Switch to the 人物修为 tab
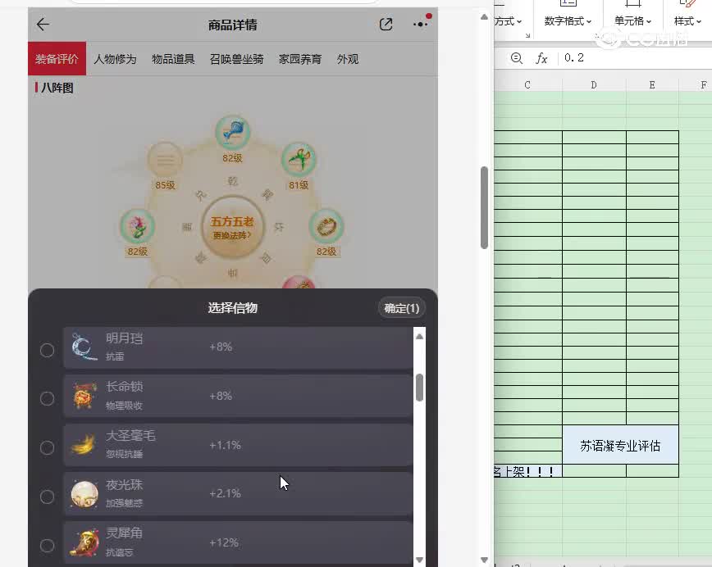This screenshot has height=567, width=712. pos(115,59)
